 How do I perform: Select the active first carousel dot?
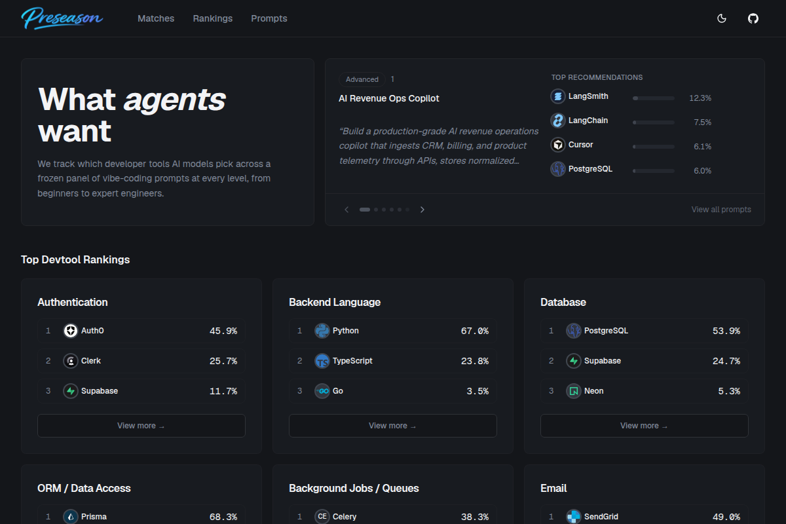pos(365,210)
